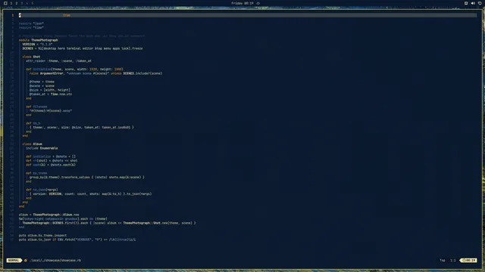Click the require "json" line
Viewport: 485px width, 272px height.
[31, 23]
